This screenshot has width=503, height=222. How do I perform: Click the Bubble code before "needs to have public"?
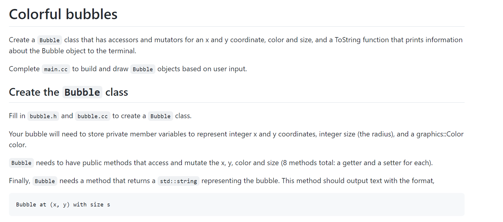tap(21, 163)
